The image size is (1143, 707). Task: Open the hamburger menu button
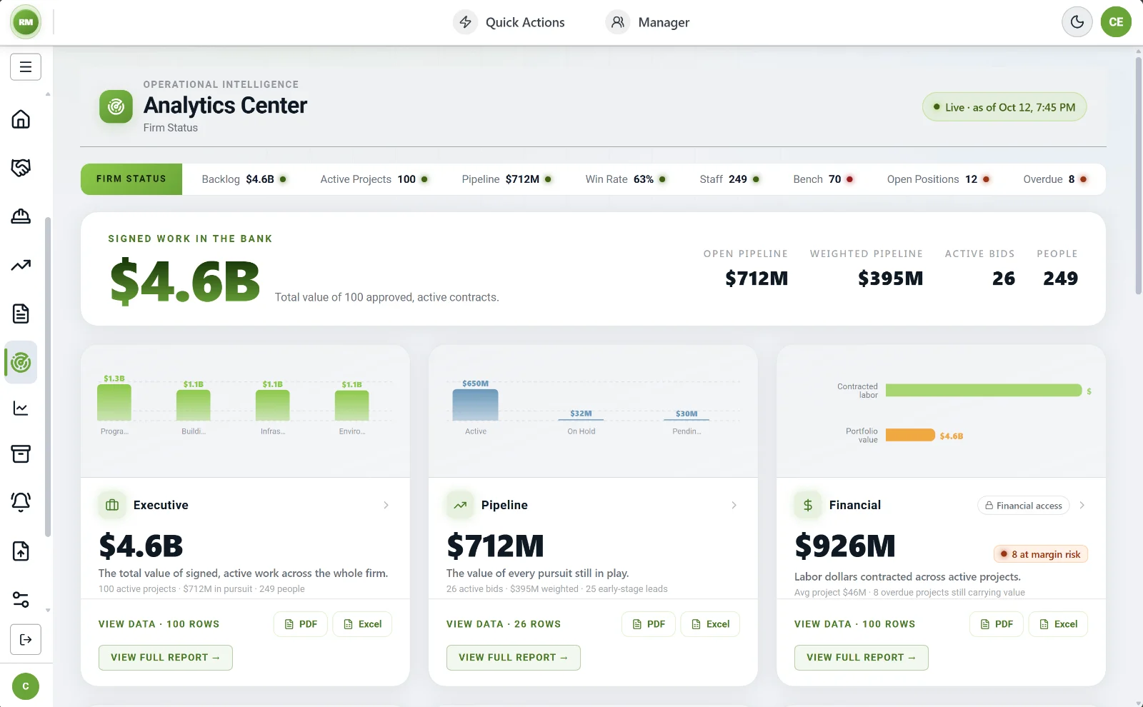point(26,67)
